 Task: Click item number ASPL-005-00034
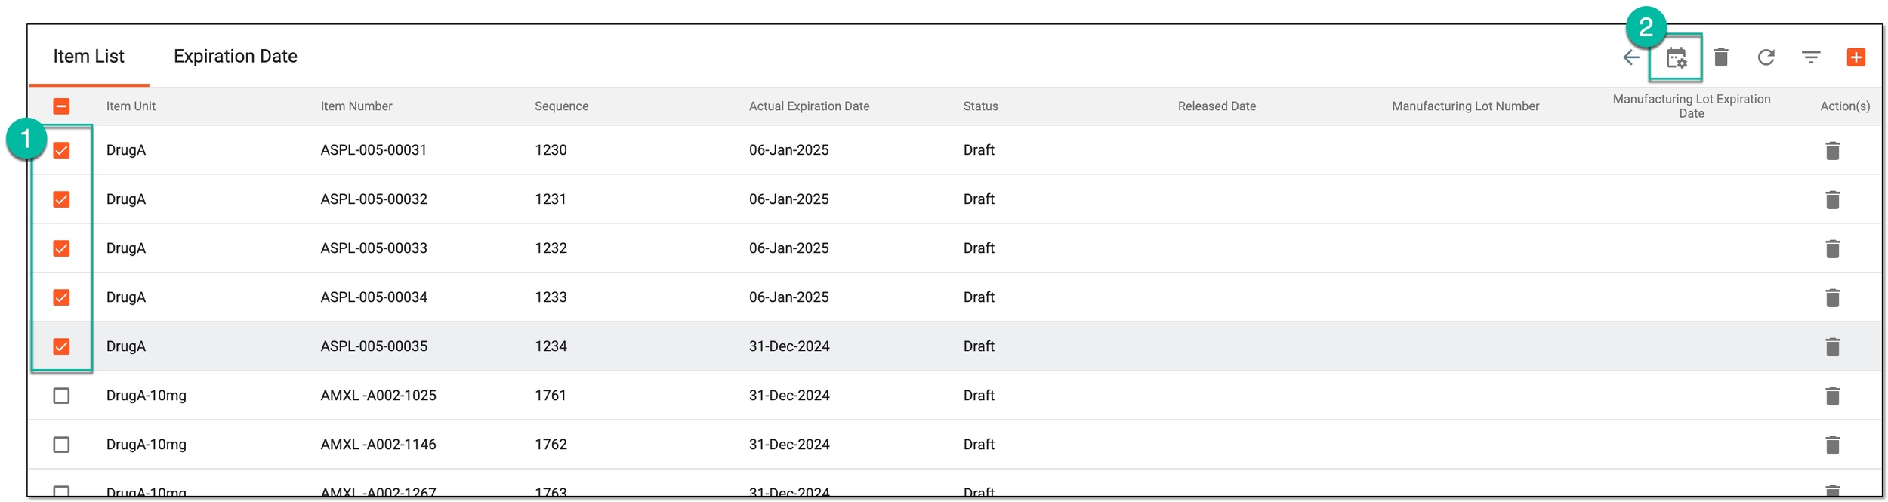373,297
